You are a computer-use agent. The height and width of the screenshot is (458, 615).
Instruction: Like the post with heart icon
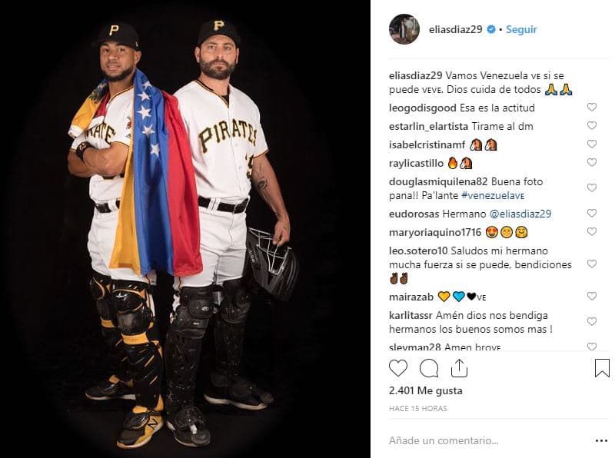click(398, 368)
